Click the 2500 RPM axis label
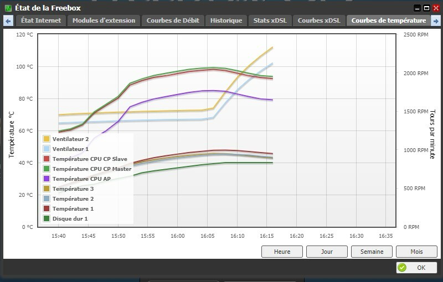Image resolution: width=443 pixels, height=282 pixels. 416,35
